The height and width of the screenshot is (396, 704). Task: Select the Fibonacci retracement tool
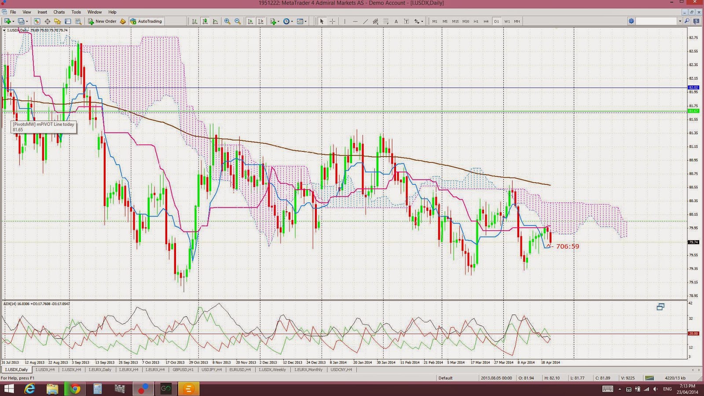386,21
